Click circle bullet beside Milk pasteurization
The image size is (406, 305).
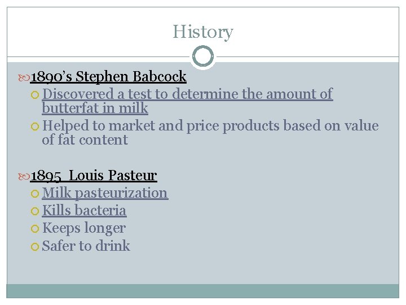point(35,194)
